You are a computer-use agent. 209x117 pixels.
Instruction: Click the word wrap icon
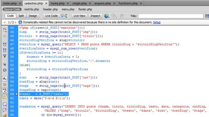pos(5,90)
